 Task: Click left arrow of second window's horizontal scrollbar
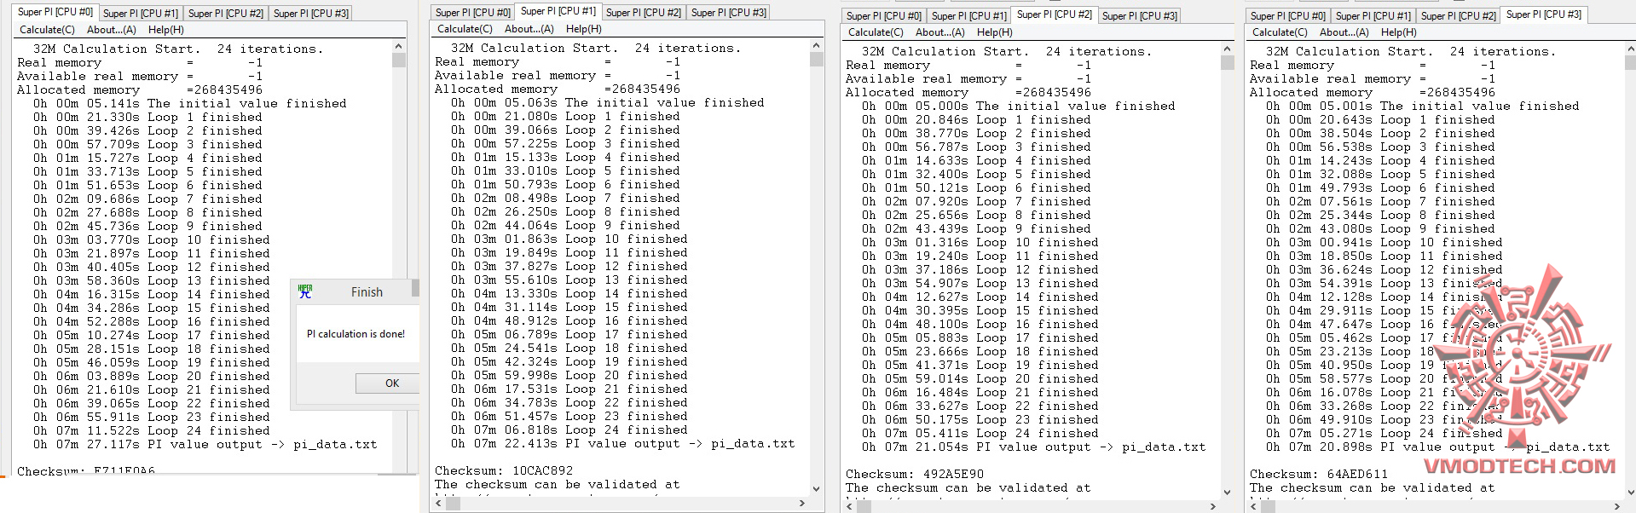(x=438, y=504)
